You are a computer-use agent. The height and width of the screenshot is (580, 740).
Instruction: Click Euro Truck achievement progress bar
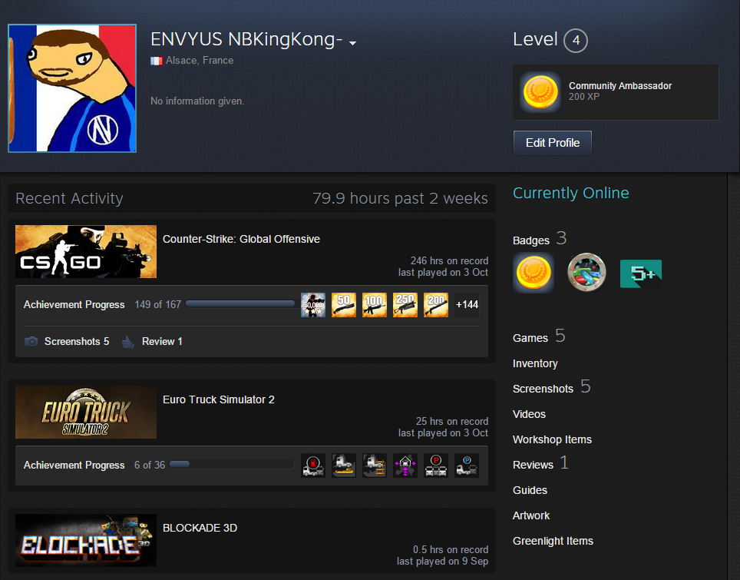pos(232,464)
